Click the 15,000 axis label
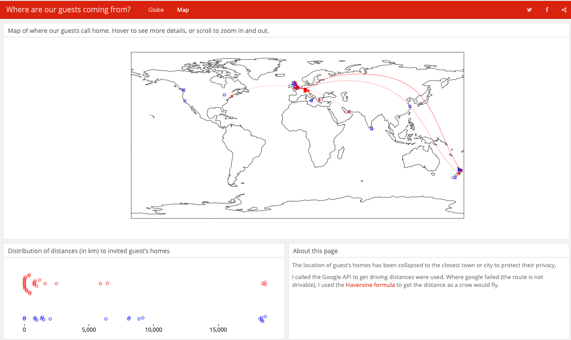The image size is (571, 340). coord(218,330)
